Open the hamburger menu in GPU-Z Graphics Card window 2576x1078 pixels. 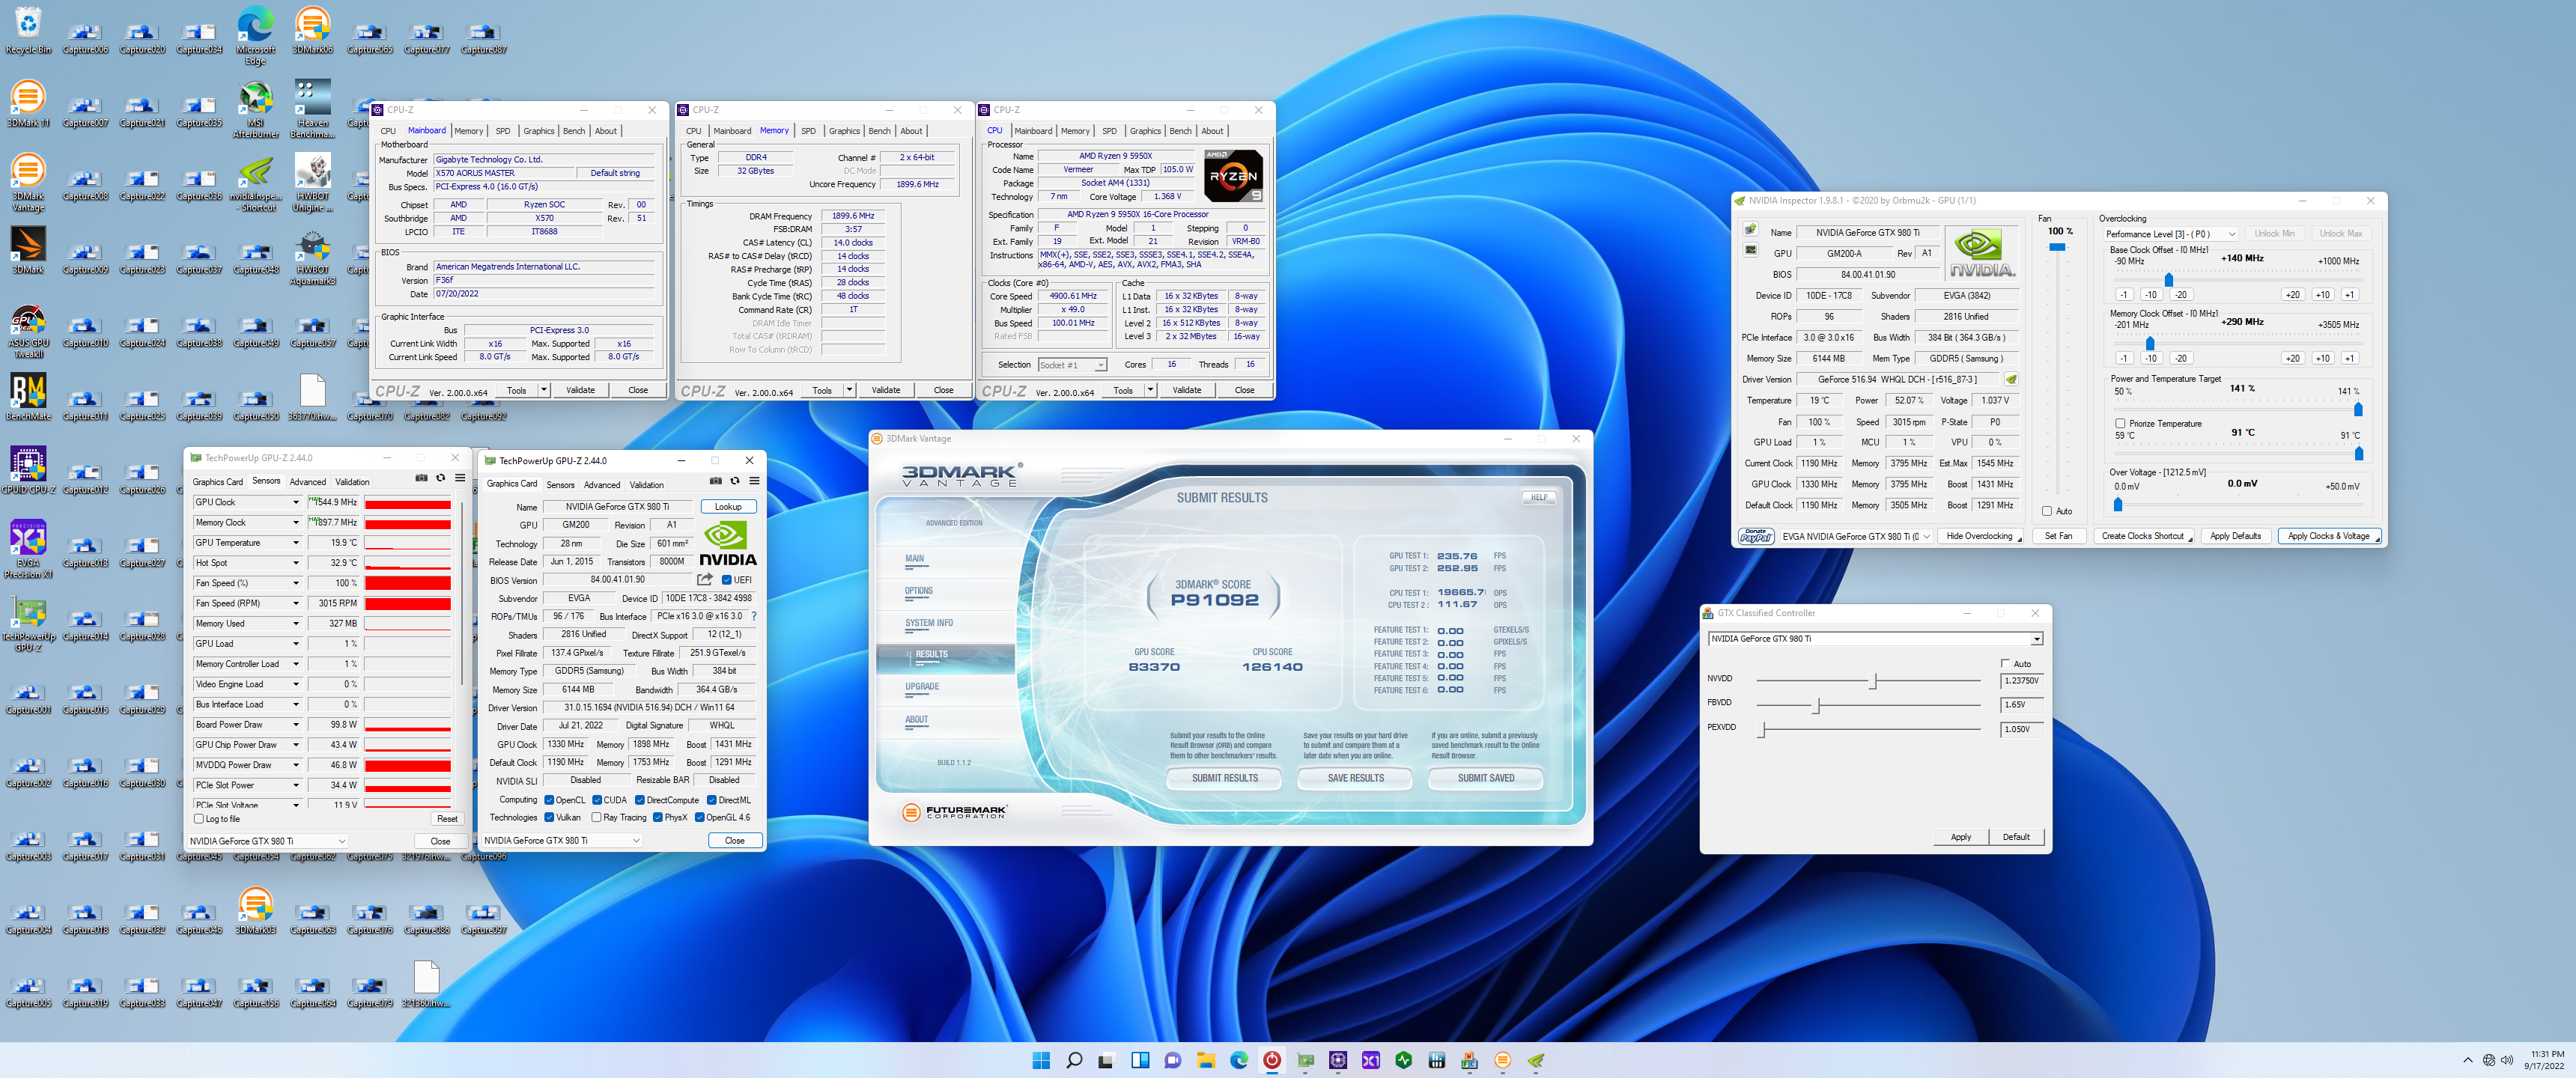click(x=754, y=481)
